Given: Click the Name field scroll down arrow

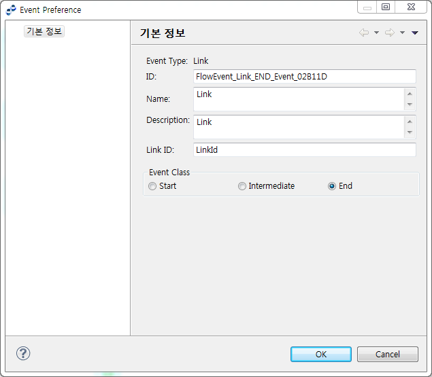Looking at the screenshot, I should (x=409, y=105).
